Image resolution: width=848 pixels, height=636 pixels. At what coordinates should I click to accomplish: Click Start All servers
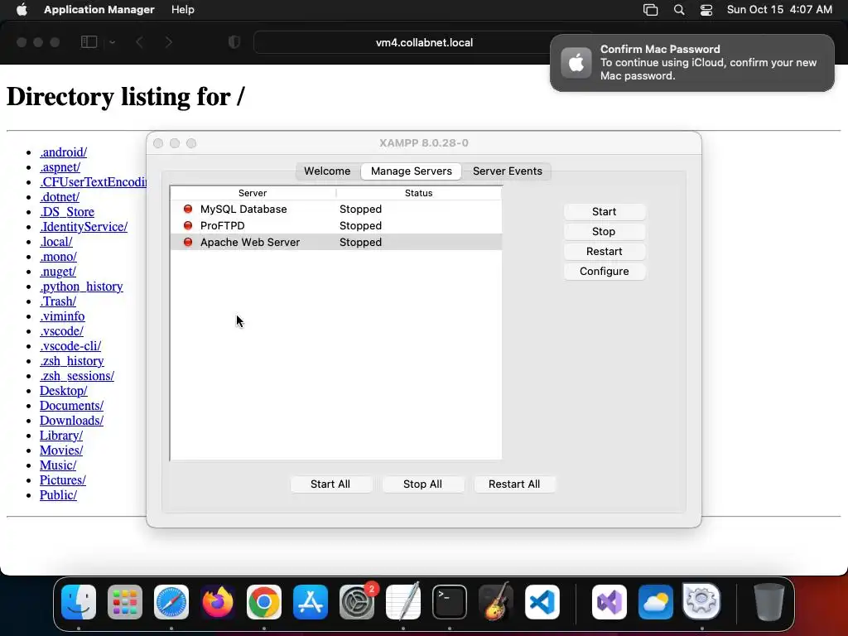tap(330, 484)
